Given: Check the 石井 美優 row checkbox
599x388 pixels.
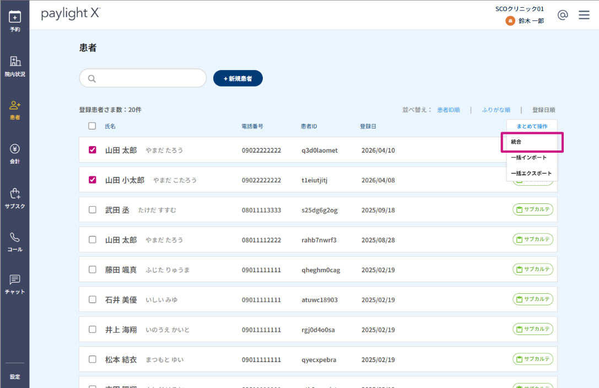Looking at the screenshot, I should click(x=93, y=299).
